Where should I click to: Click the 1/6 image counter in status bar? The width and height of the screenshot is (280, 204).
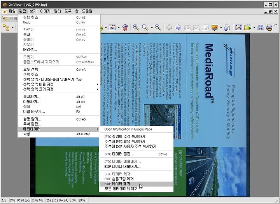click(x=4, y=200)
